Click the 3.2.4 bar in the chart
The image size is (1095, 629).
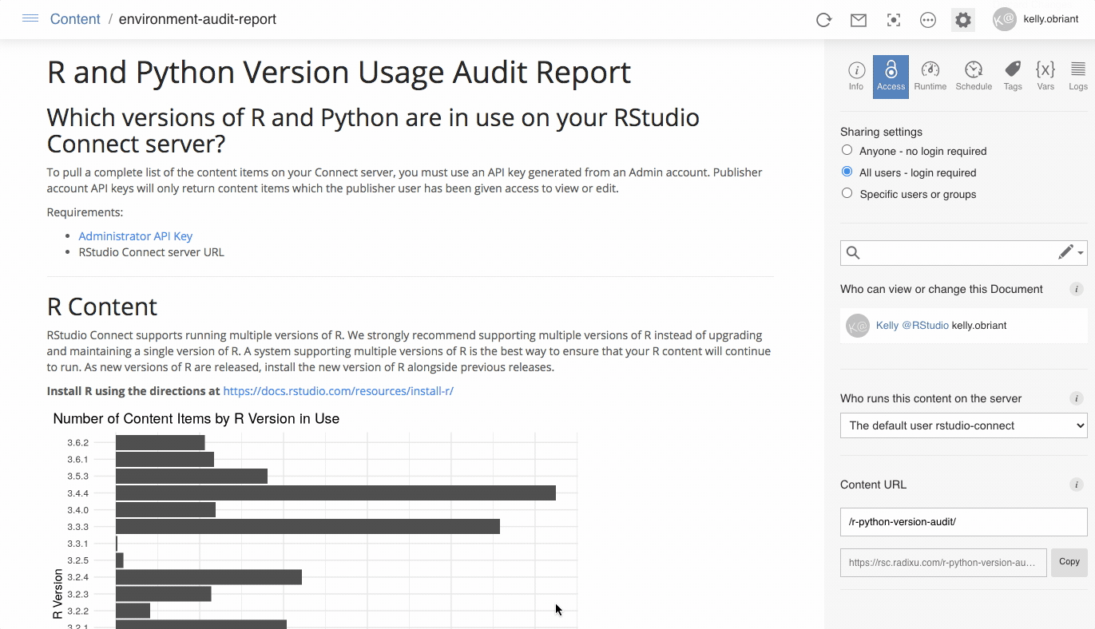[x=208, y=577]
